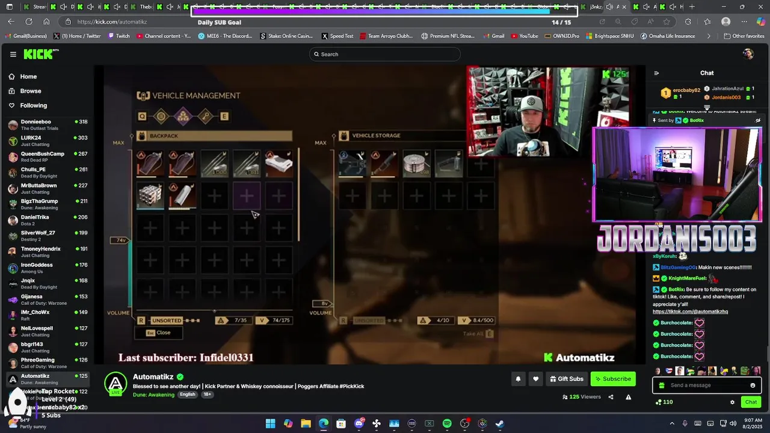
Task: Open the tiktok.com/@automatikzhq link in chat
Action: point(690,312)
